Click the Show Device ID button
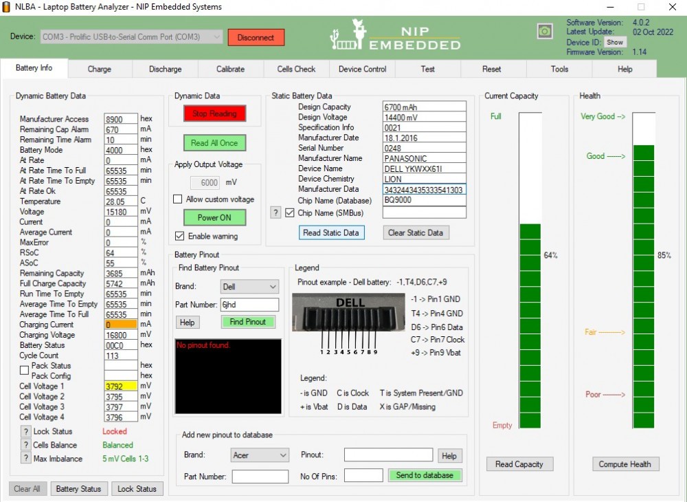 coord(615,42)
